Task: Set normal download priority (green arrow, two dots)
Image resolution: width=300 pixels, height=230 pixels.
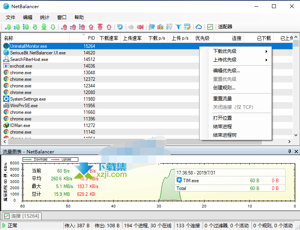Action: point(17,27)
